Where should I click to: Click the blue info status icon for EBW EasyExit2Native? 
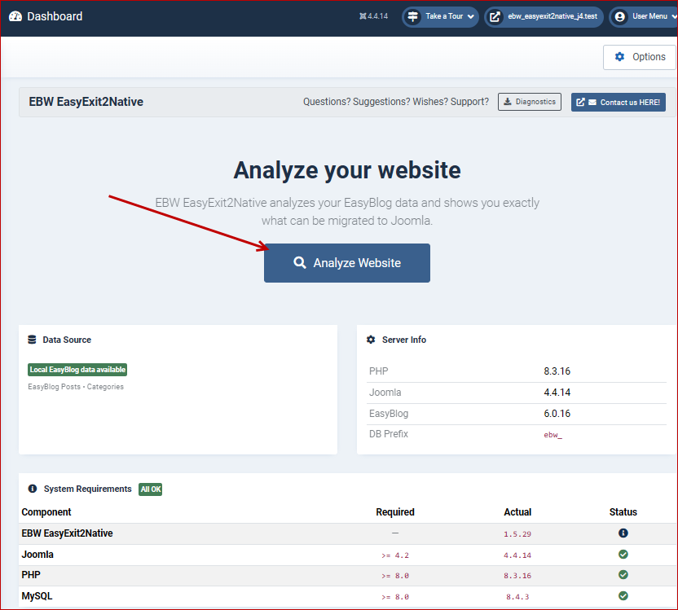point(623,533)
